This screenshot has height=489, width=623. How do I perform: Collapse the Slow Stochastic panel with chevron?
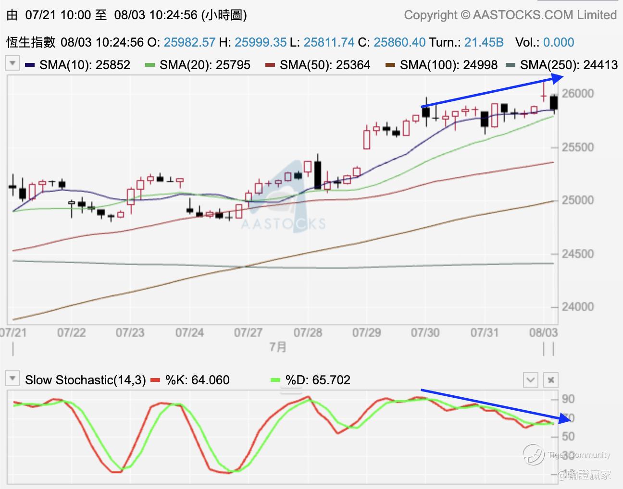[x=530, y=380]
